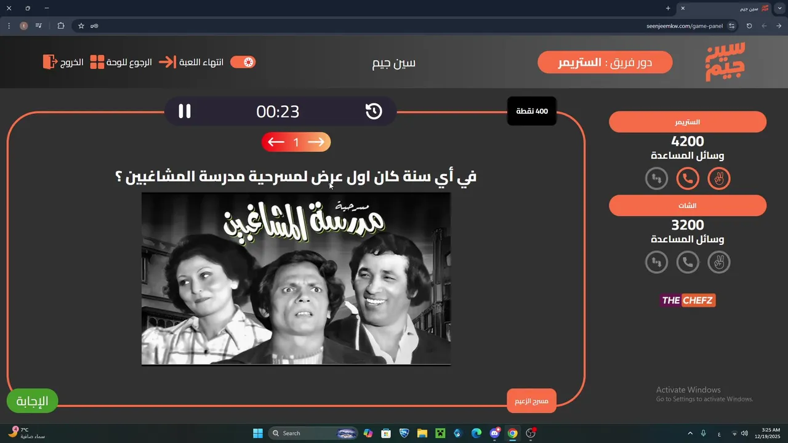Click the address bar URL seenjeemkw.com/game-panel
The width and height of the screenshot is (788, 443).
click(685, 26)
